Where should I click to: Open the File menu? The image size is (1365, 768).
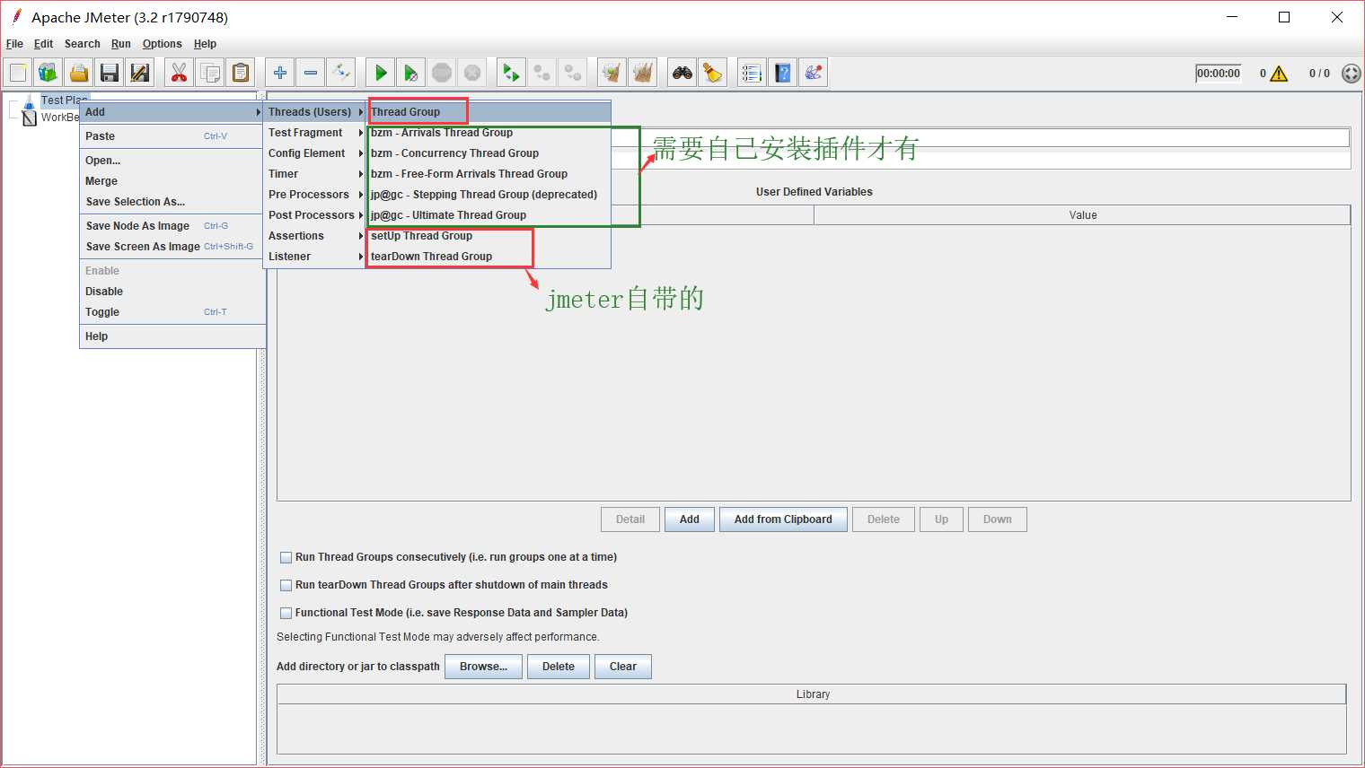pyautogui.click(x=14, y=44)
